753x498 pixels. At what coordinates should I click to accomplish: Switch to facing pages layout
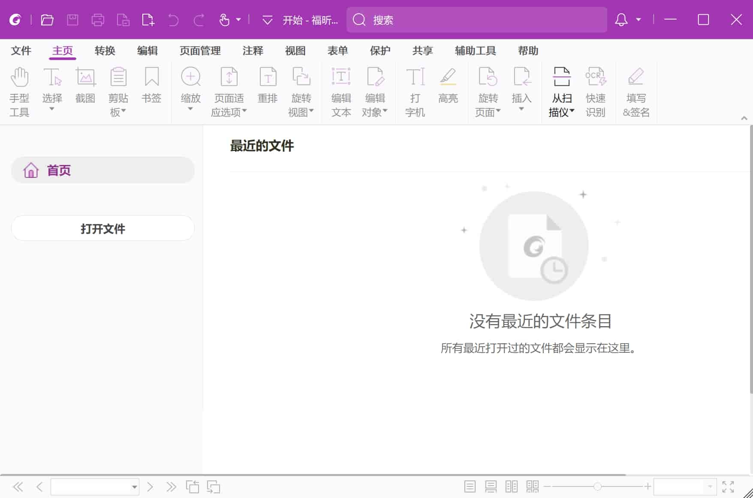(x=511, y=486)
